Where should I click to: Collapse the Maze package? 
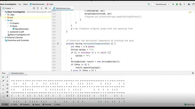point(8,26)
